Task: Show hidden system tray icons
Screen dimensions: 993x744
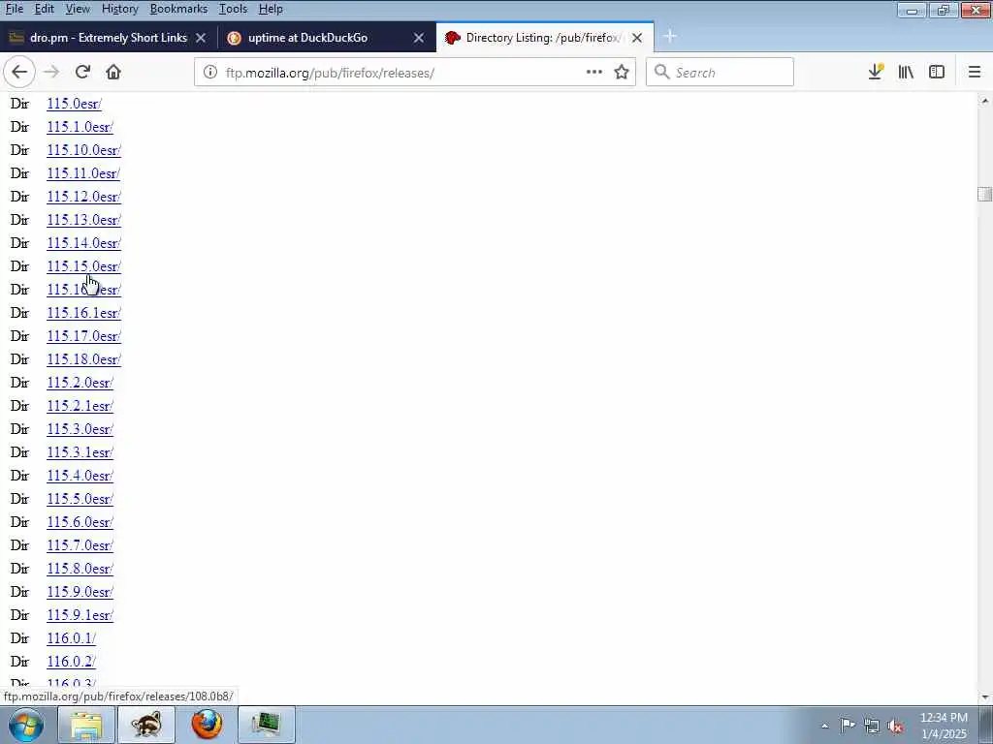Action: [x=824, y=727]
